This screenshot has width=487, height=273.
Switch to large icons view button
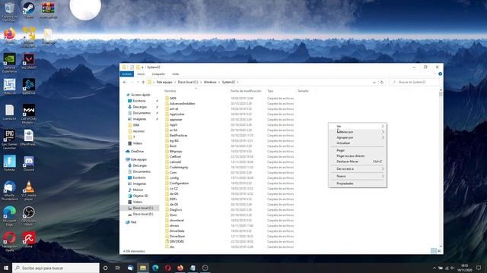coord(440,251)
